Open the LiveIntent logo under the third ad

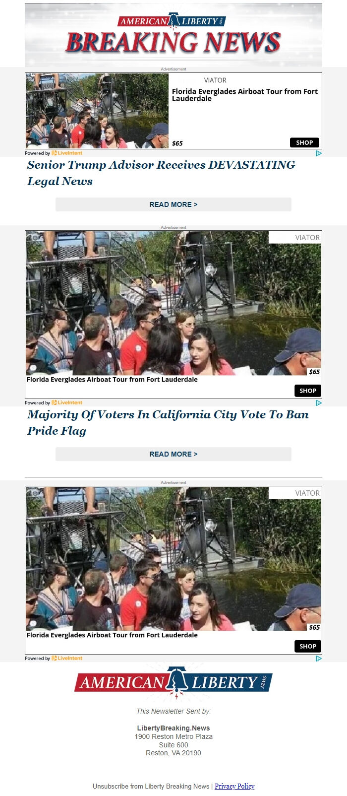(67, 659)
